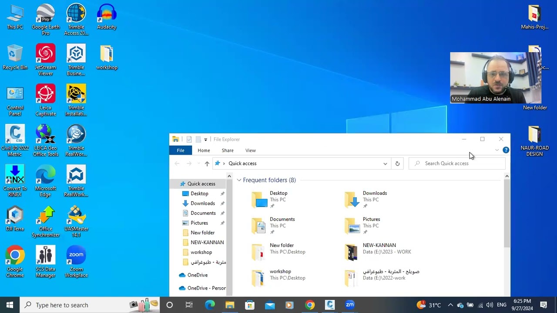Select Convert To RINEX icon
The height and width of the screenshot is (313, 557).
coord(15,181)
